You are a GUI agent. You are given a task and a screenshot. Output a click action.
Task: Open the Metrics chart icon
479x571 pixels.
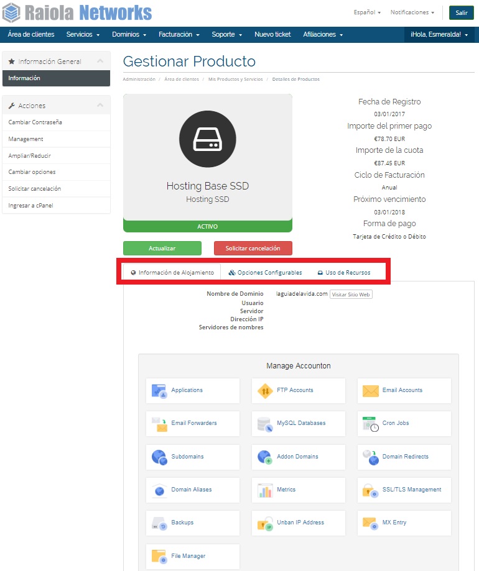(265, 490)
